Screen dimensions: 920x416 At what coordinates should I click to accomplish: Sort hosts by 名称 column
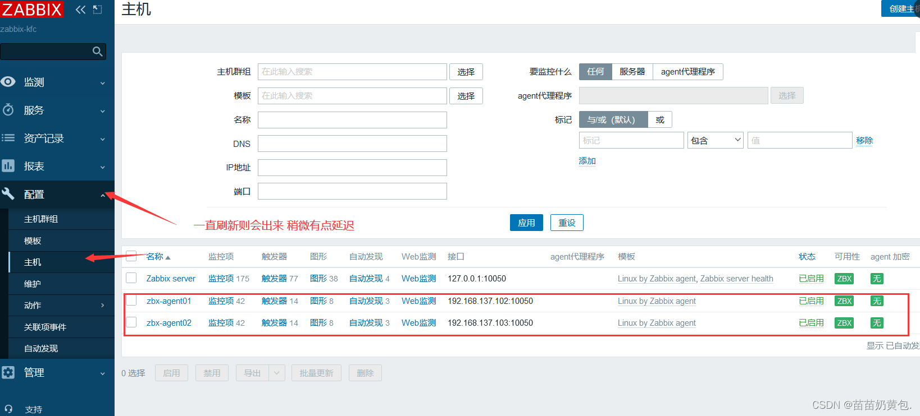point(158,256)
